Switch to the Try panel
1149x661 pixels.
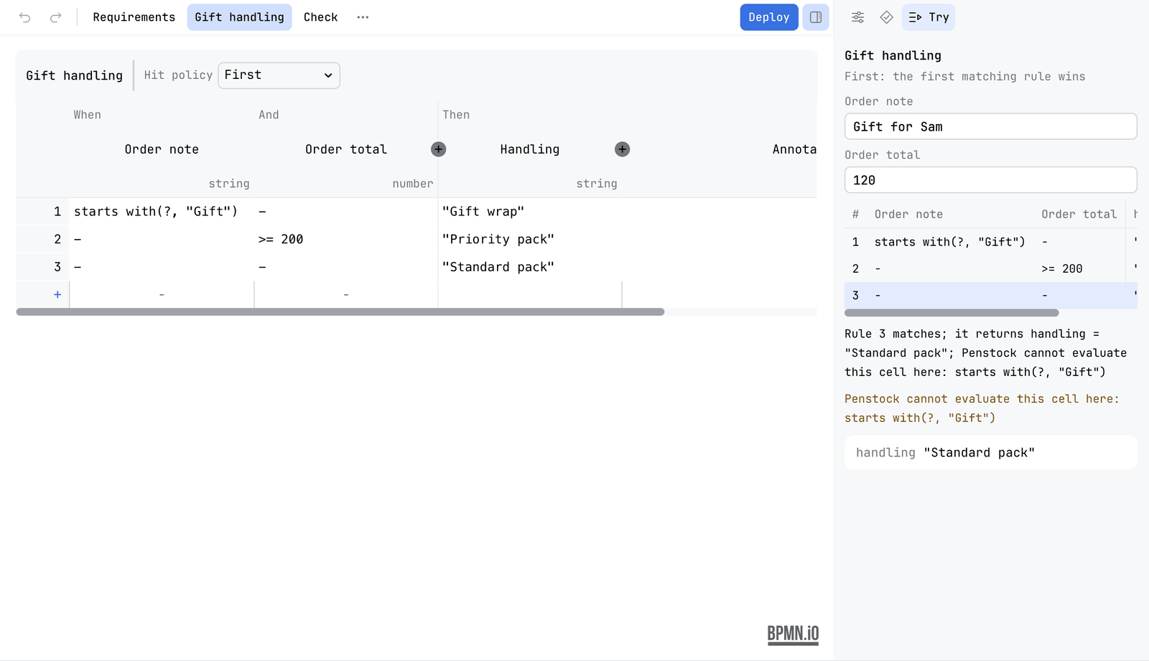[x=929, y=17]
